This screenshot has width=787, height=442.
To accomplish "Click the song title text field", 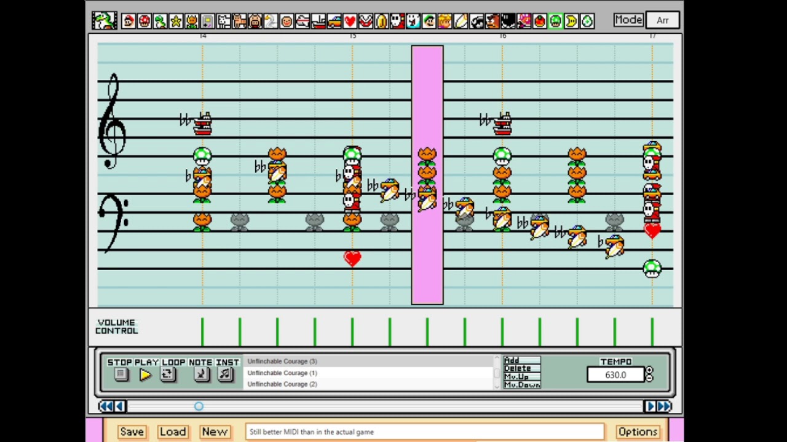I will click(425, 432).
